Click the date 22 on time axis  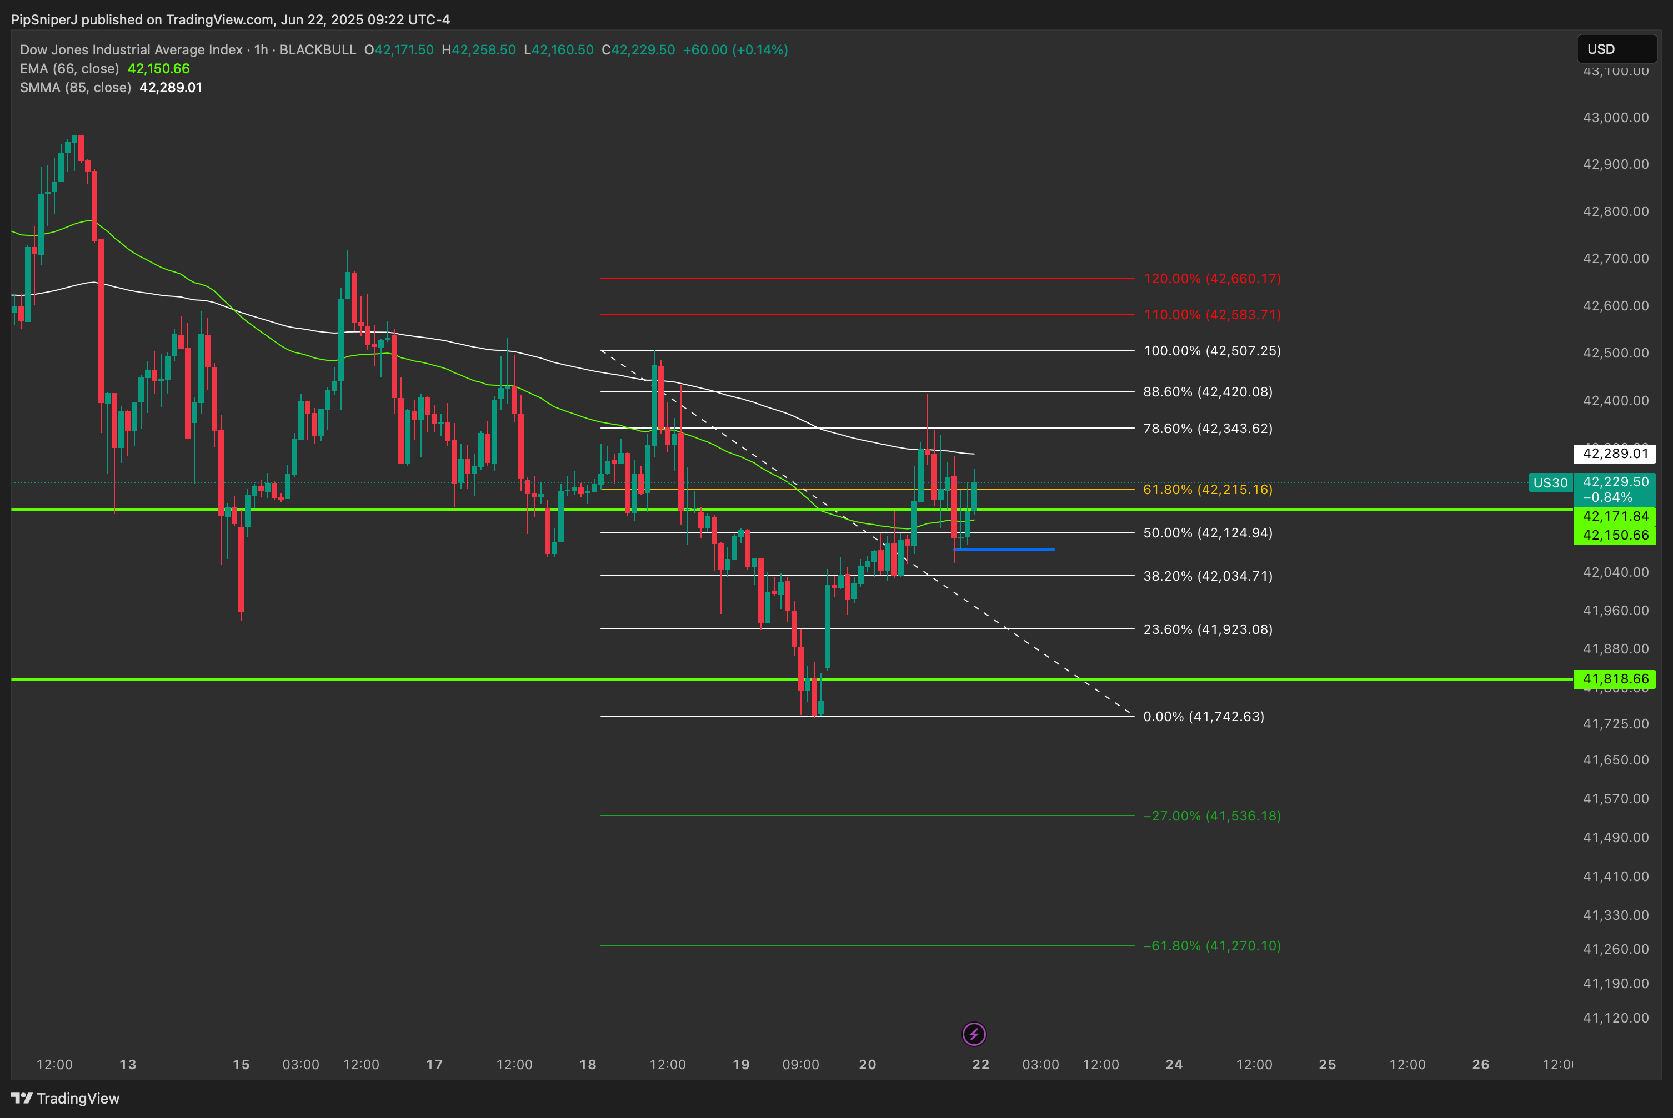coord(981,1065)
